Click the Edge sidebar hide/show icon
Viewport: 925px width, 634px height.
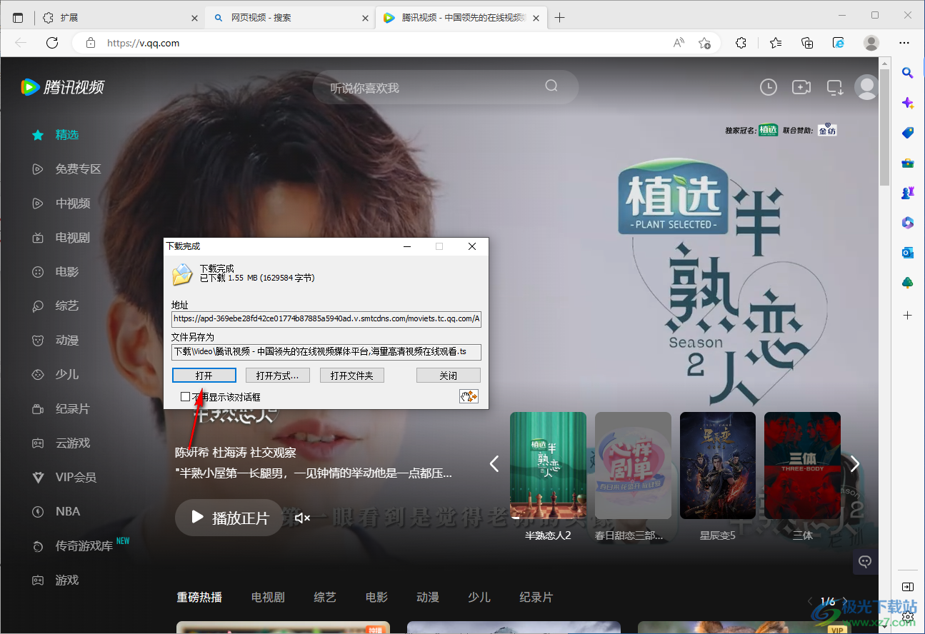click(x=908, y=587)
